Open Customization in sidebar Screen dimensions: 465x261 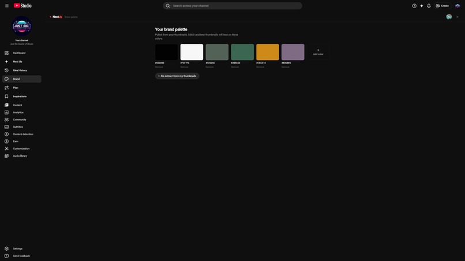22,149
